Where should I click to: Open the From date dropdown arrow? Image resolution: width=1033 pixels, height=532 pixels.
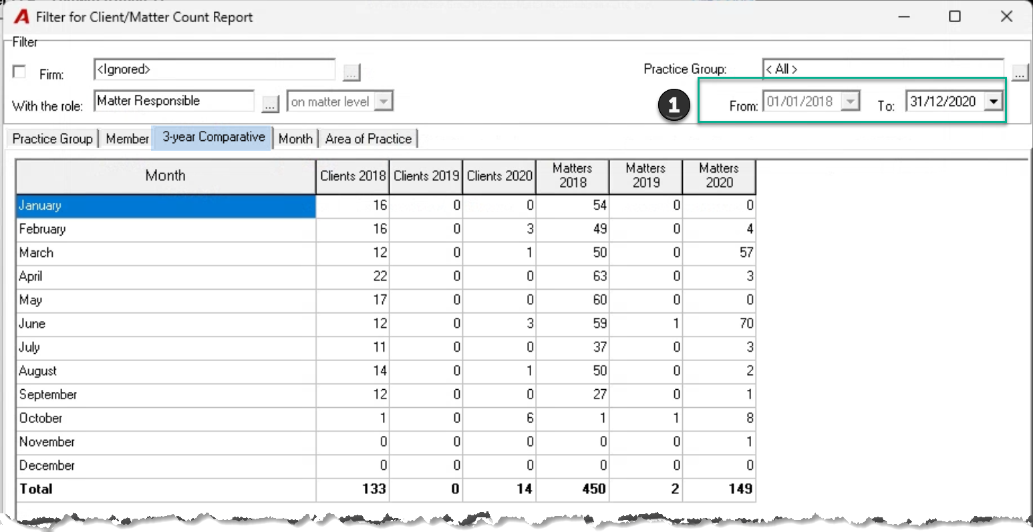[850, 101]
